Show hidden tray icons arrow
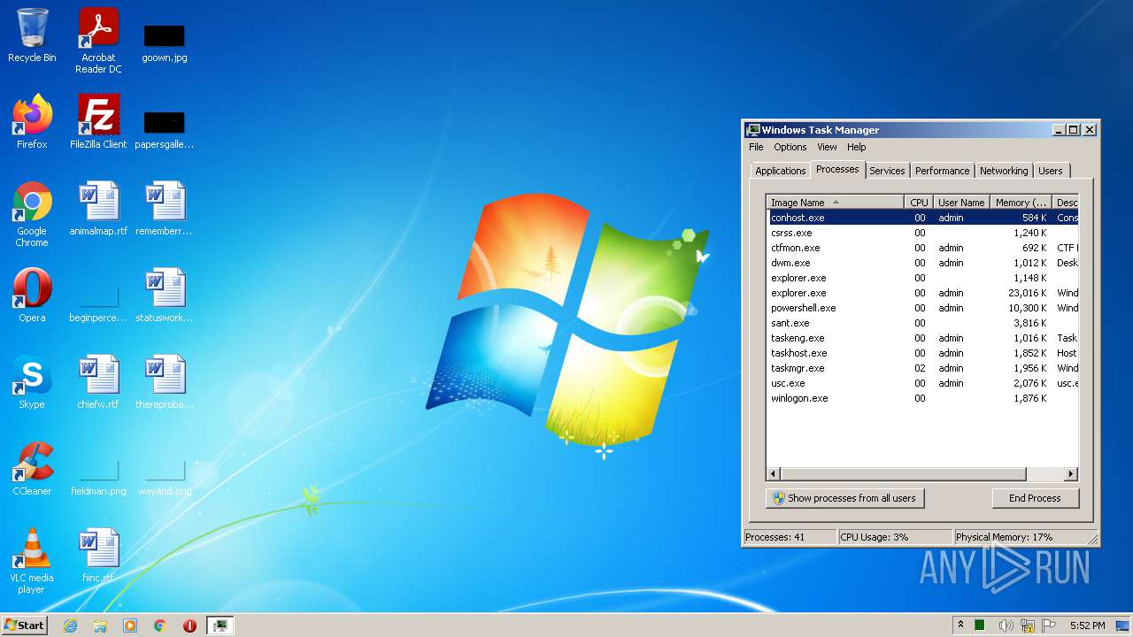 (960, 625)
